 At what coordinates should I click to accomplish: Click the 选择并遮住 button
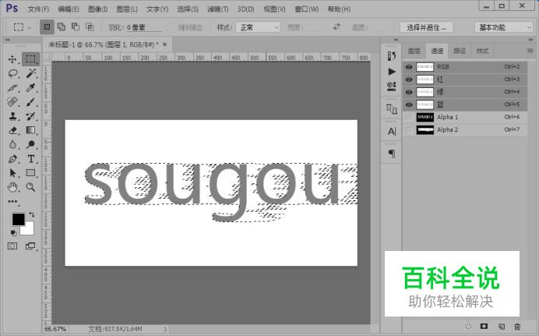point(426,27)
